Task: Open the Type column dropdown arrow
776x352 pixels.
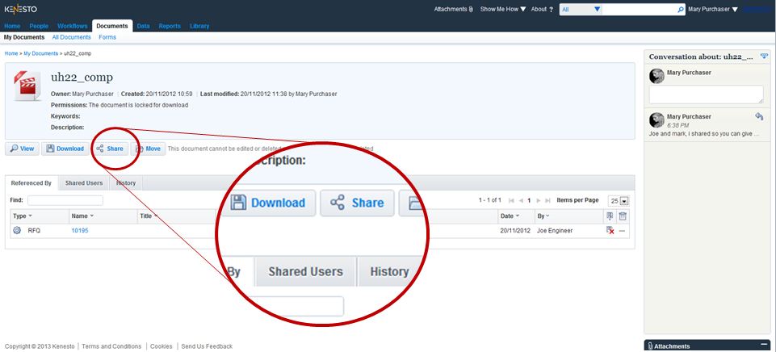Action: [30, 216]
